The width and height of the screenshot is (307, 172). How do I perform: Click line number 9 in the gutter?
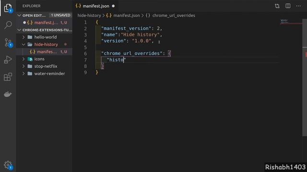click(85, 72)
